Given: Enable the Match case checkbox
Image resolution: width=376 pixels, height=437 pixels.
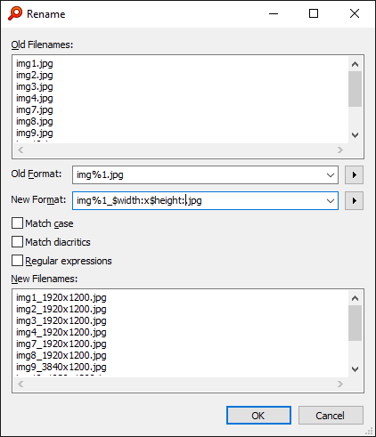Looking at the screenshot, I should pos(17,223).
